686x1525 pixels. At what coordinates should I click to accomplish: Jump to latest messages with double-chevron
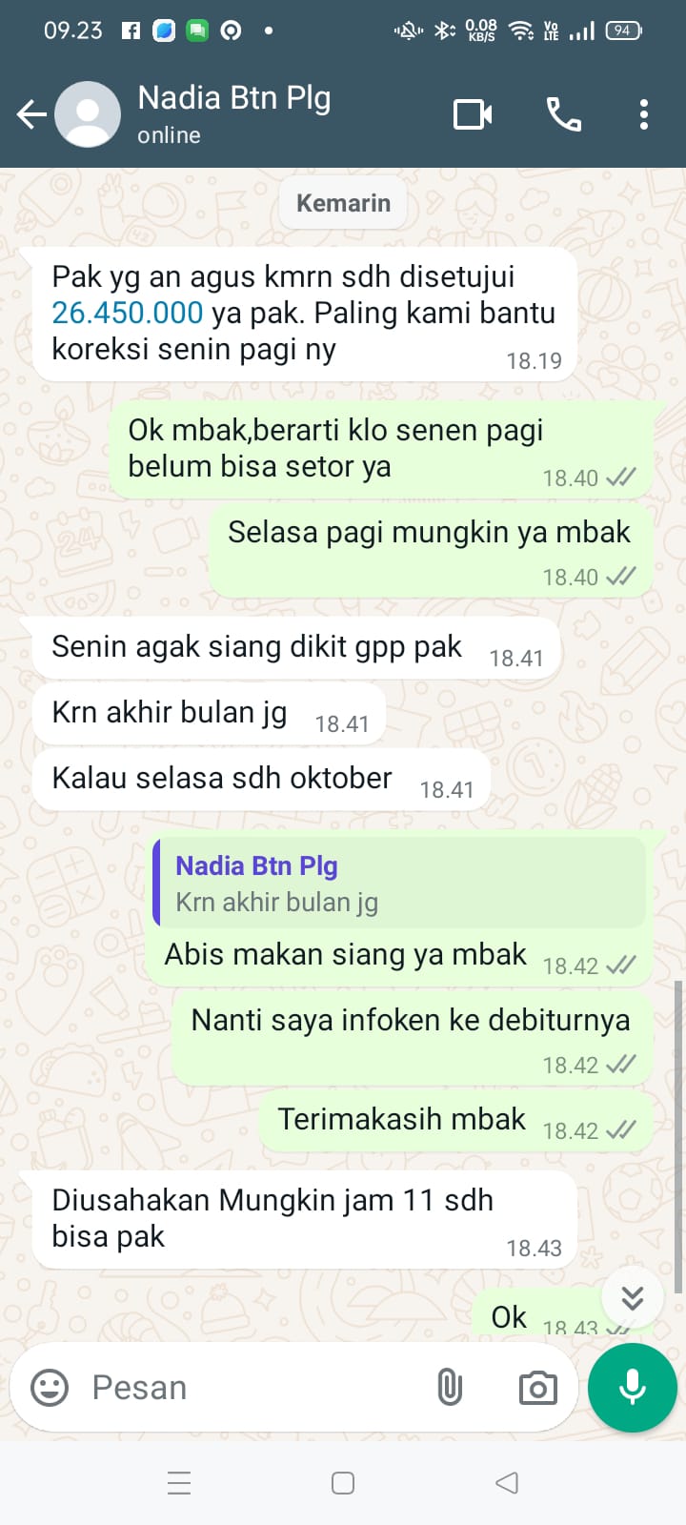tap(633, 1298)
